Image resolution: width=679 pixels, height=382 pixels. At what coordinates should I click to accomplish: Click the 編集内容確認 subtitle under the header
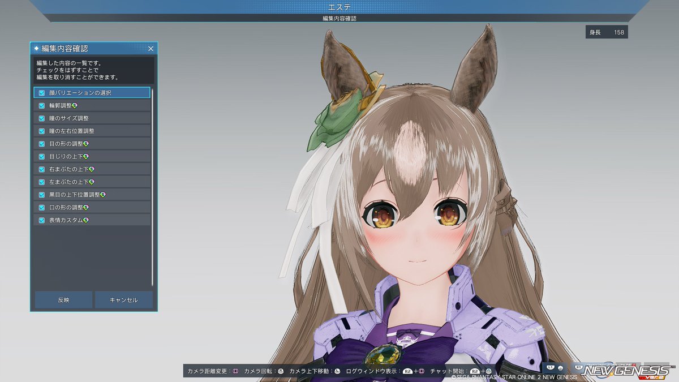point(339,18)
